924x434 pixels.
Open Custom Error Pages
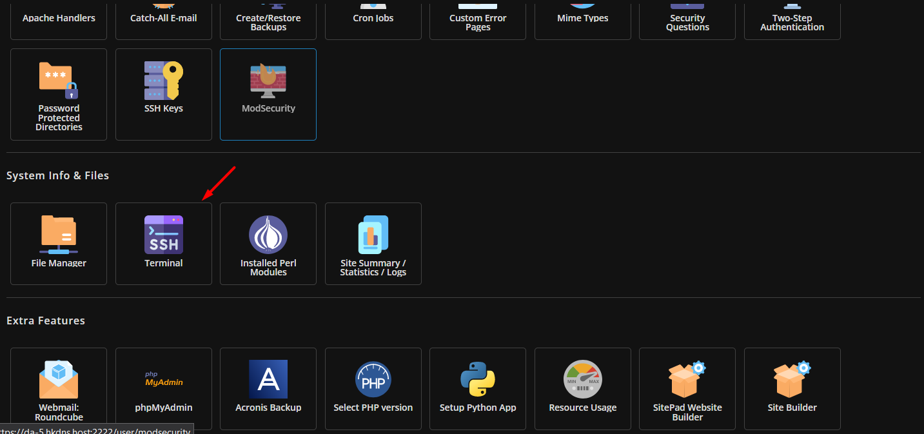478,22
